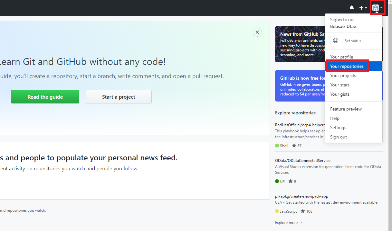Click the Explore repositories heading
This screenshot has width=392, height=231.
pos(295,113)
